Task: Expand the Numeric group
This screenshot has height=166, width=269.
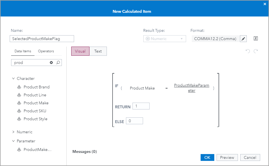Action: [13, 132]
